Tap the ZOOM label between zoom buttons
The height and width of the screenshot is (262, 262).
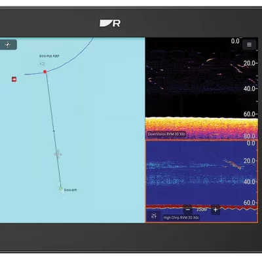pyautogui.click(x=202, y=210)
